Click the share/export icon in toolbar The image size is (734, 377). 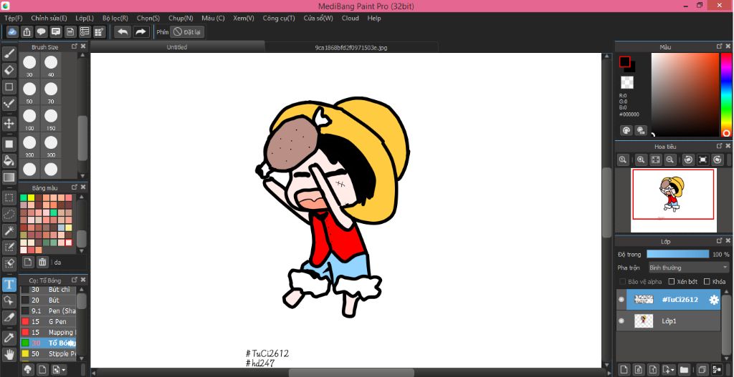pyautogui.click(x=27, y=31)
